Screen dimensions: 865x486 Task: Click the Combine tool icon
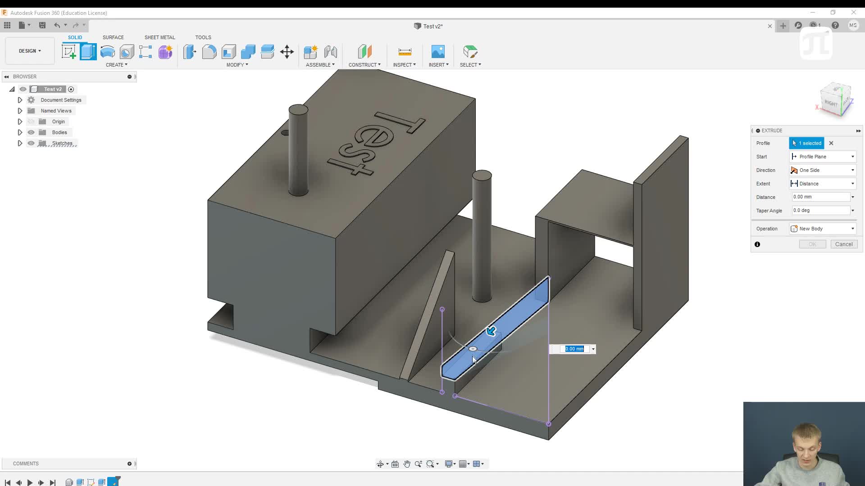[248, 52]
